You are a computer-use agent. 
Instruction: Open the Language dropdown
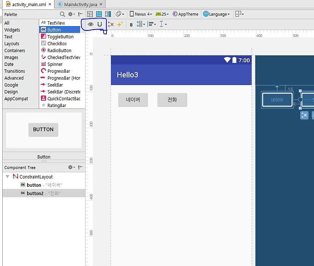(216, 14)
